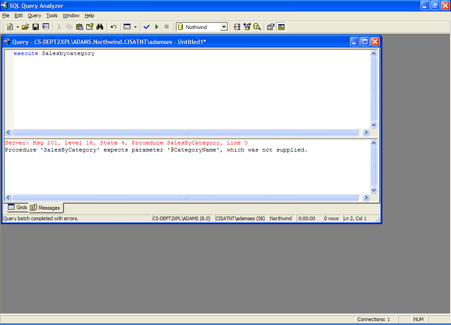Click the query editor horizontal scrollbar
The image size is (451, 325).
point(185,132)
